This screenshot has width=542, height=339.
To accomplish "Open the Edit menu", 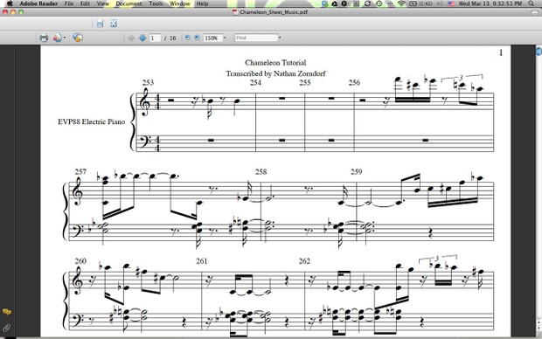I will (85, 3).
